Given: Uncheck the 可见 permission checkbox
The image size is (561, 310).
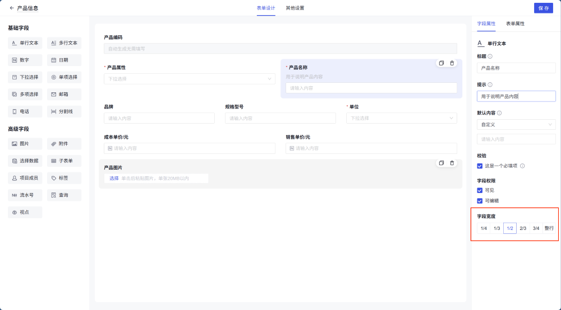Looking at the screenshot, I should [x=480, y=190].
